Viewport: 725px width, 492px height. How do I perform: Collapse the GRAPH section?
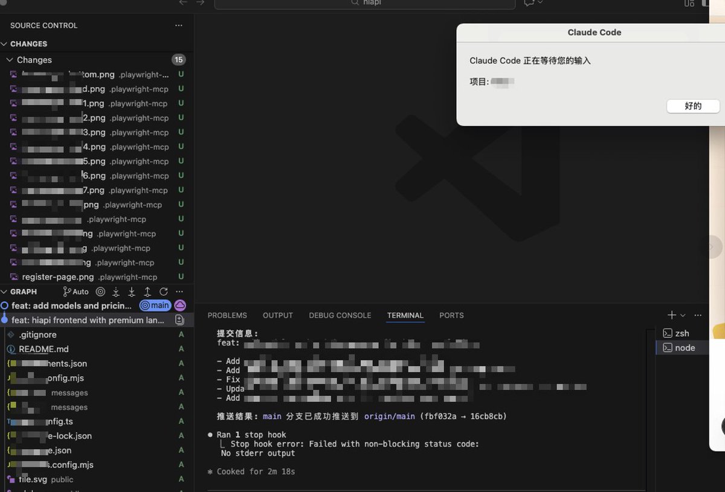pyautogui.click(x=24, y=292)
